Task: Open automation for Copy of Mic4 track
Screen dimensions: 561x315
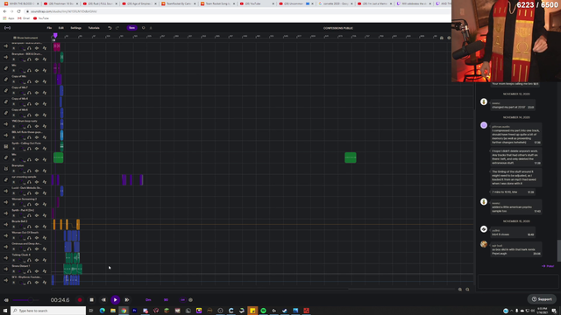Action: (x=45, y=104)
